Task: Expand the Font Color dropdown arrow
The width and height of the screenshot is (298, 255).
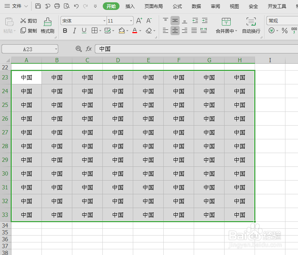Action: point(140,31)
